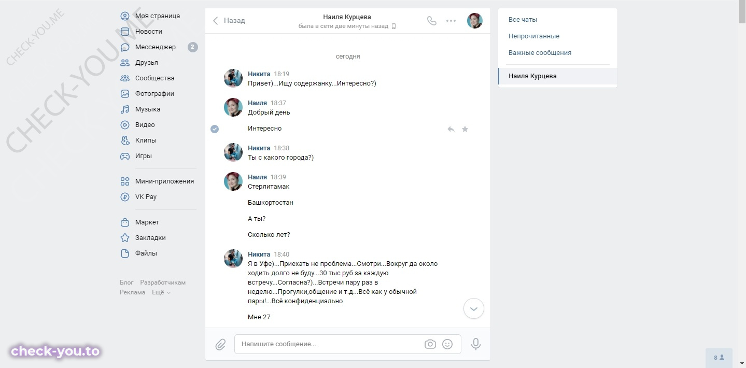The height and width of the screenshot is (368, 746).
Task: Open camera photo attachment icon
Action: point(430,344)
